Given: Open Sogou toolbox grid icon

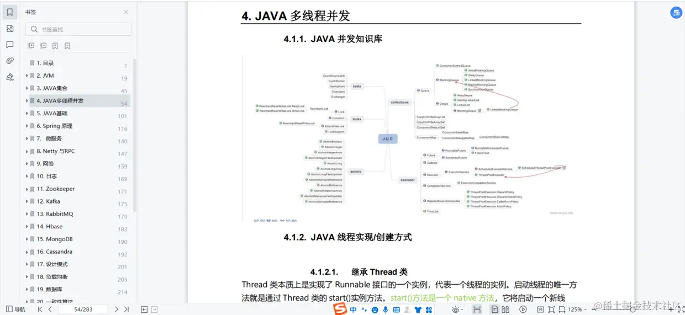Looking at the screenshot, I should 428,310.
